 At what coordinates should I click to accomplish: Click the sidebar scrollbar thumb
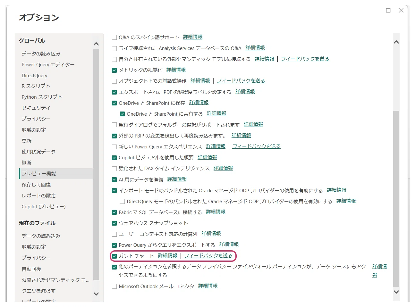pyautogui.click(x=96, y=164)
